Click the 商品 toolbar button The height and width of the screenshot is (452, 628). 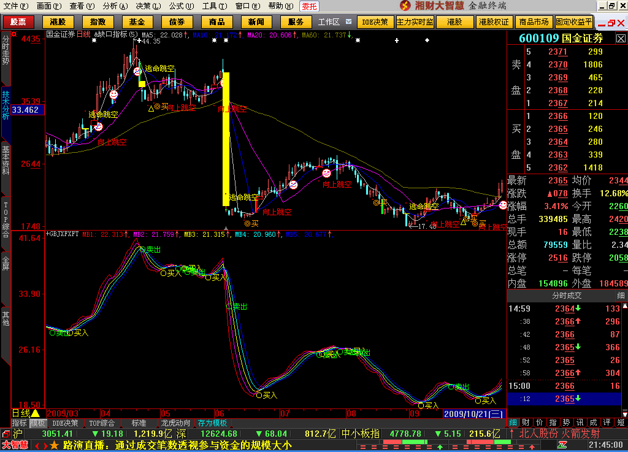coord(216,22)
